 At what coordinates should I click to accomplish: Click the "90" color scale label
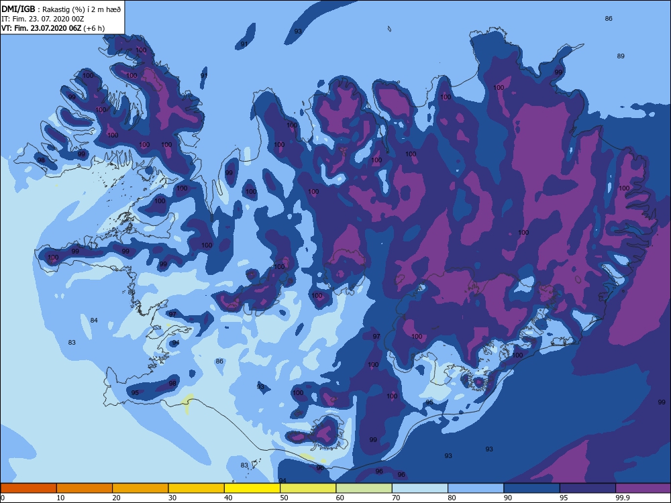508,498
